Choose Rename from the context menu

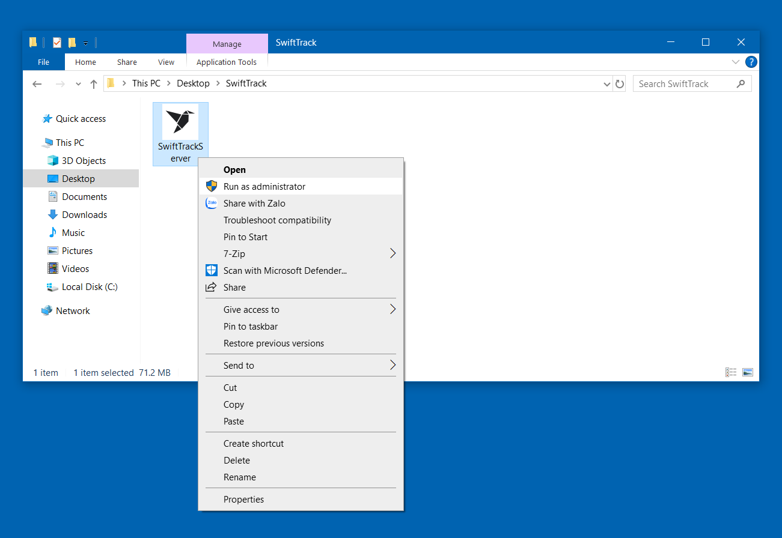[x=301, y=477]
